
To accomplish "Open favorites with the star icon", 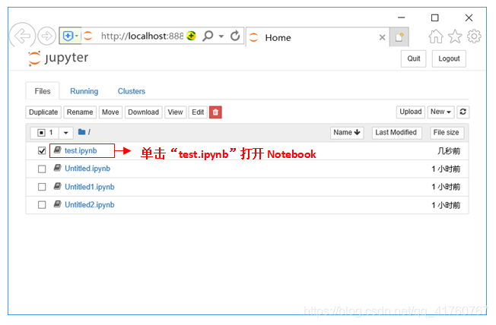I will point(455,36).
